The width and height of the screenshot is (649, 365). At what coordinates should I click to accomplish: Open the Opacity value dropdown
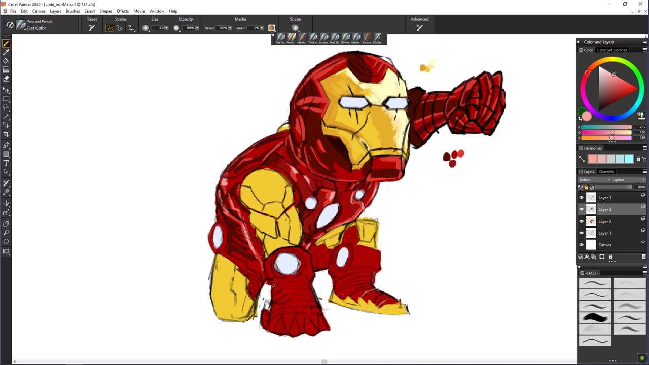(197, 28)
